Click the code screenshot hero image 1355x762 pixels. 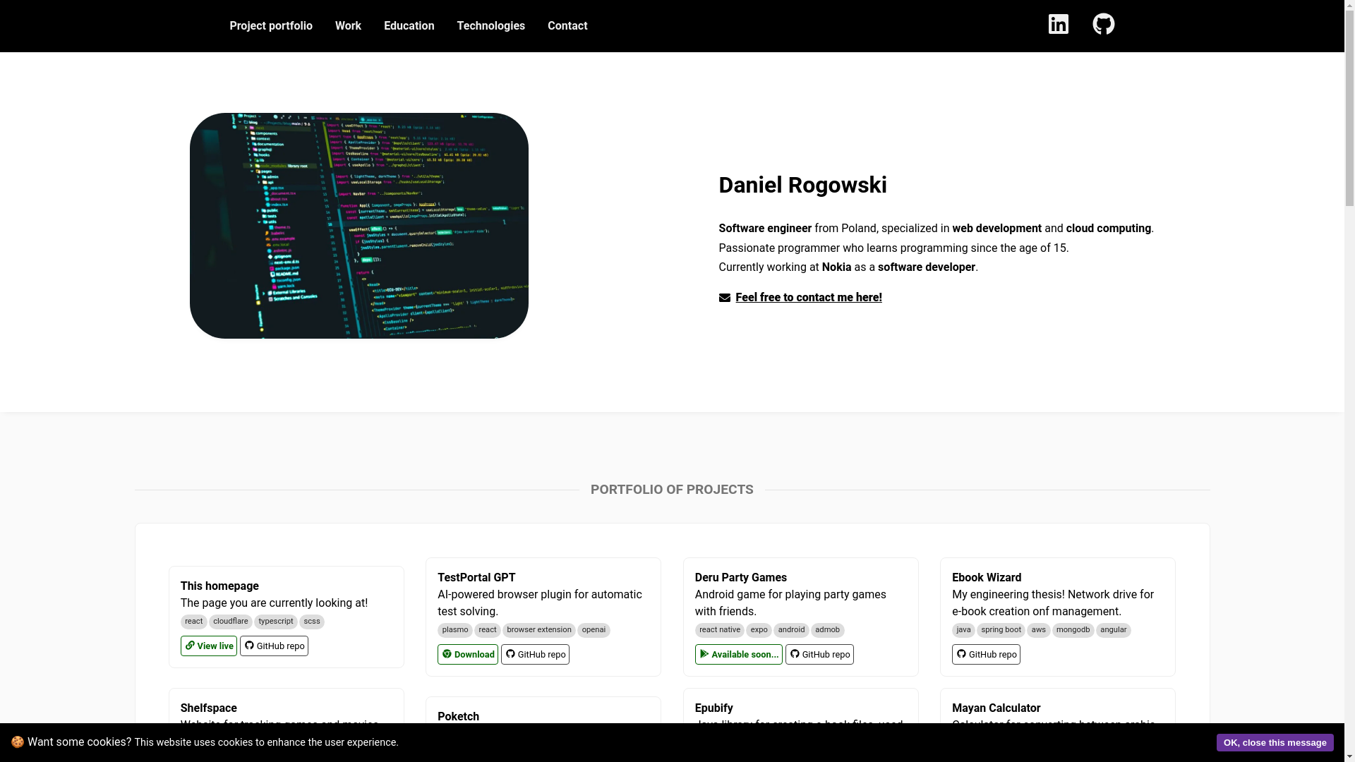pyautogui.click(x=359, y=226)
